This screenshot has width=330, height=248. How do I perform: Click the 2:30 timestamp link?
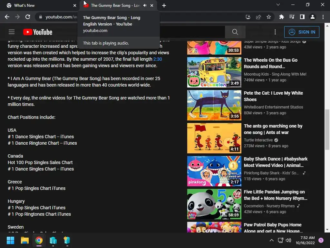157,59
